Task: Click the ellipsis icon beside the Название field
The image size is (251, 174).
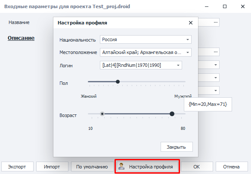Action: pos(216,22)
